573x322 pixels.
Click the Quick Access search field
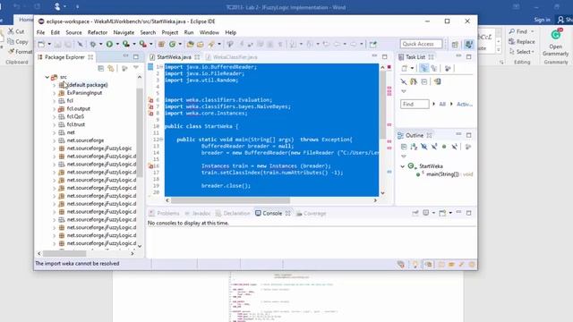pyautogui.click(x=421, y=44)
